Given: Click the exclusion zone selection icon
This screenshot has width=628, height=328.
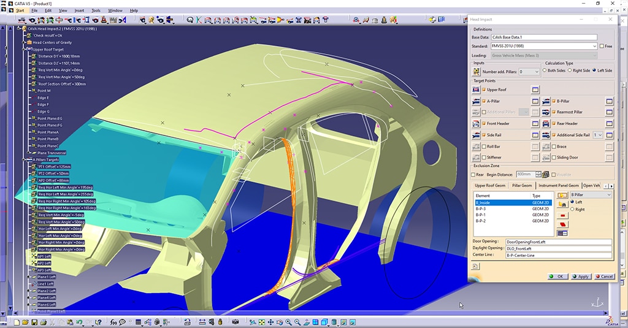Looking at the screenshot, I should 545,175.
